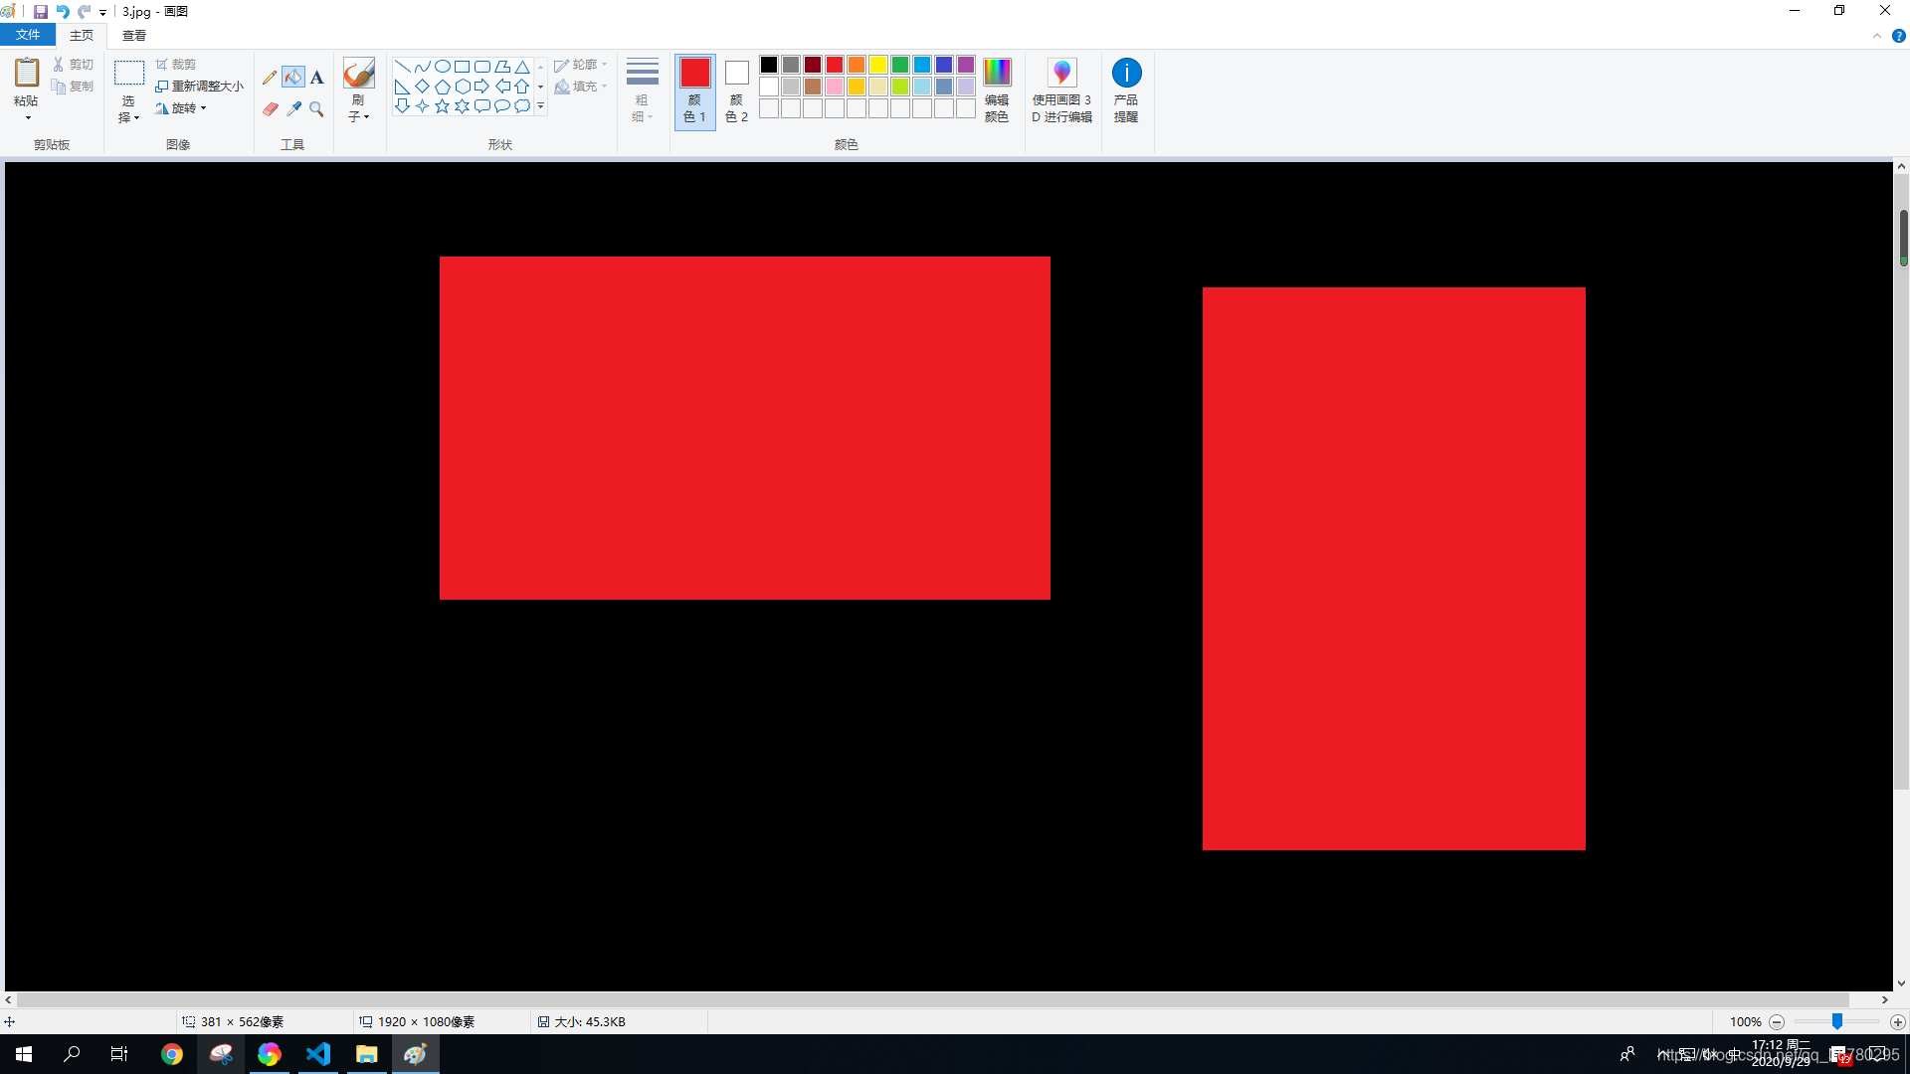Expand the Paste dropdown arrow
Screen dimensions: 1910x1074
point(28,117)
